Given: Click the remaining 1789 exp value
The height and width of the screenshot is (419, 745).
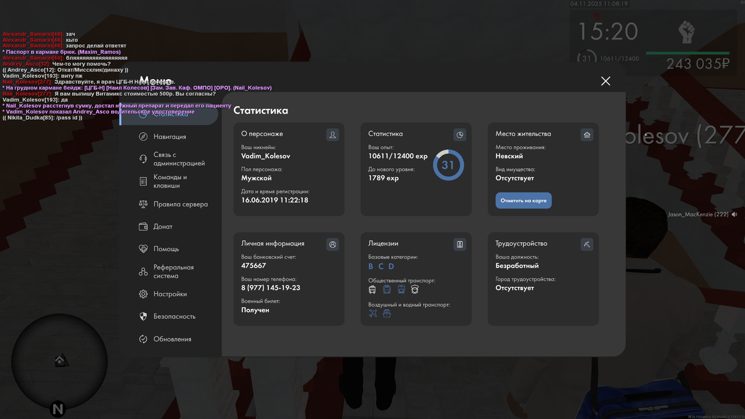Looking at the screenshot, I should coord(384,178).
